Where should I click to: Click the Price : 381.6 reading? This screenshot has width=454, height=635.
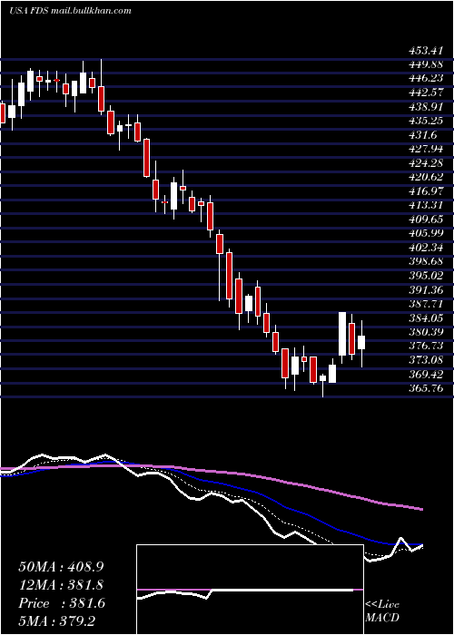coord(62,603)
